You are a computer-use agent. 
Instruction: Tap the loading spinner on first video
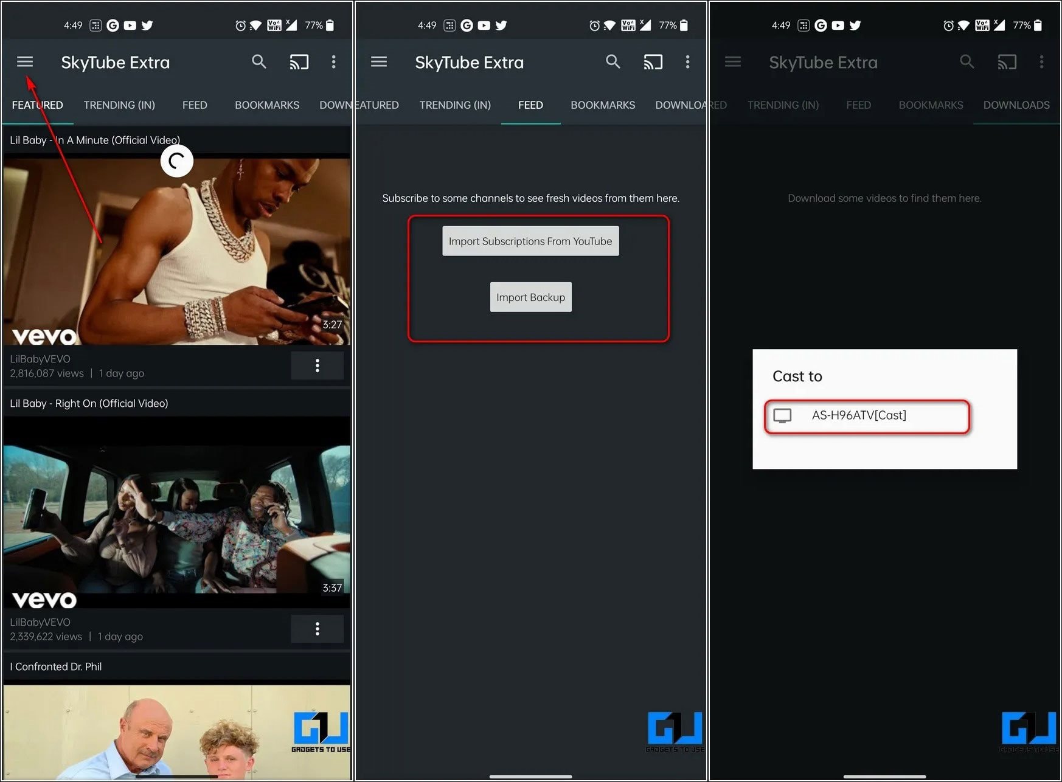point(176,161)
